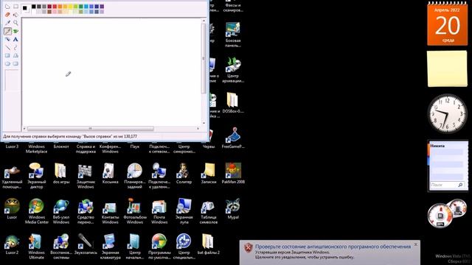Click the calendar gadget showing 20
This screenshot has width=472, height=265.
pyautogui.click(x=448, y=24)
